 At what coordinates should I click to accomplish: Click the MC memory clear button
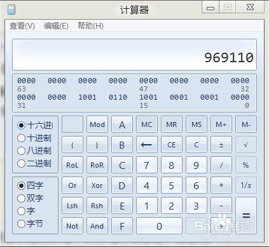coord(147,124)
